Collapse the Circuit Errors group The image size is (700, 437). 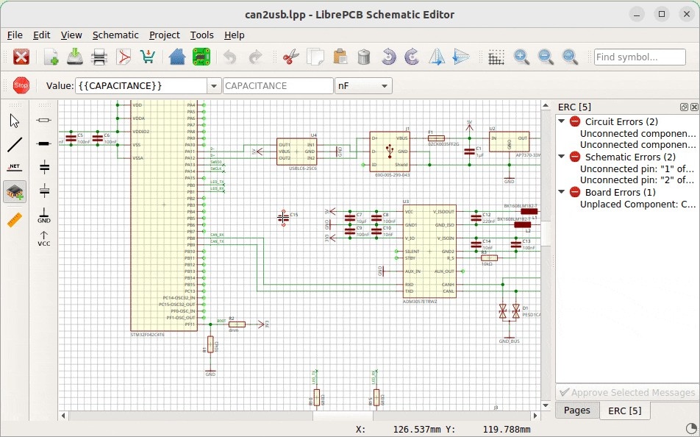point(562,121)
